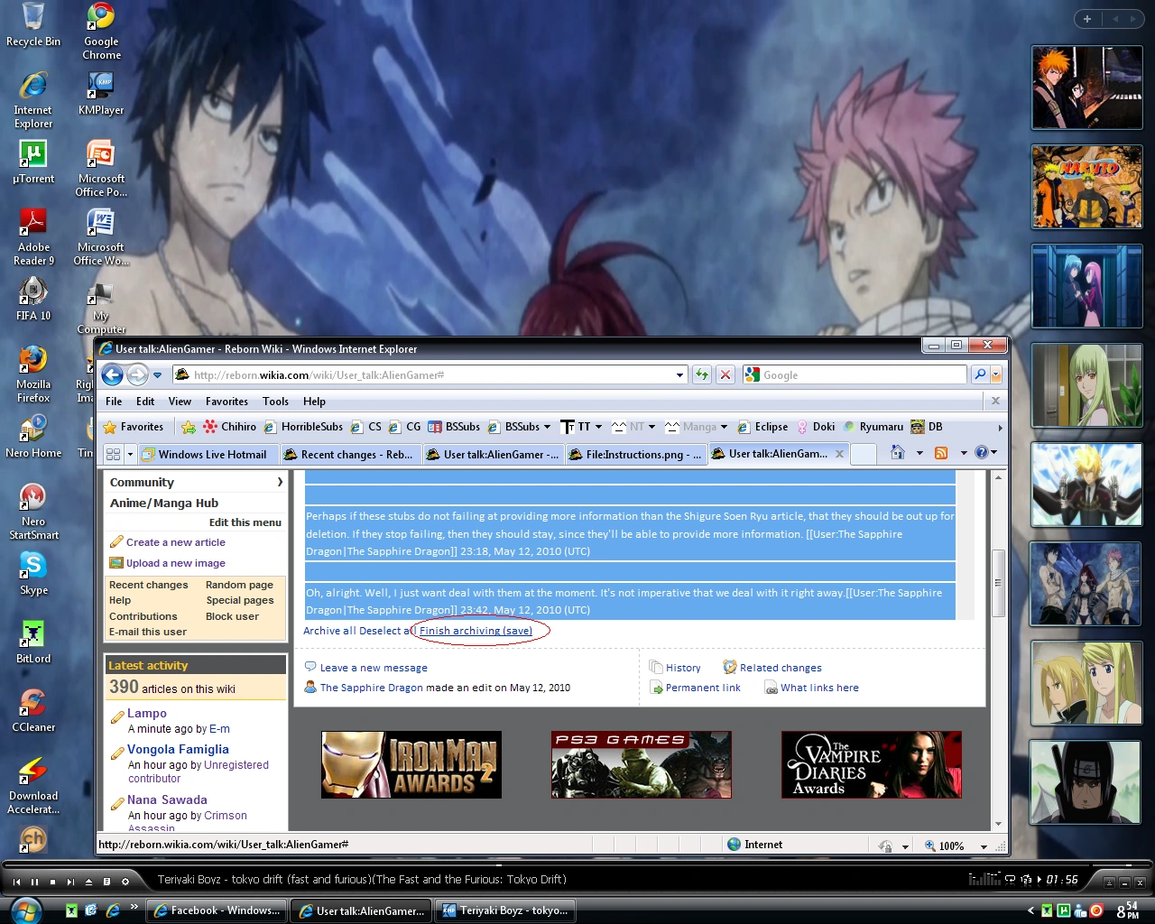Switch to the Recent changes tab
This screenshot has height=924, width=1155.
click(x=350, y=454)
